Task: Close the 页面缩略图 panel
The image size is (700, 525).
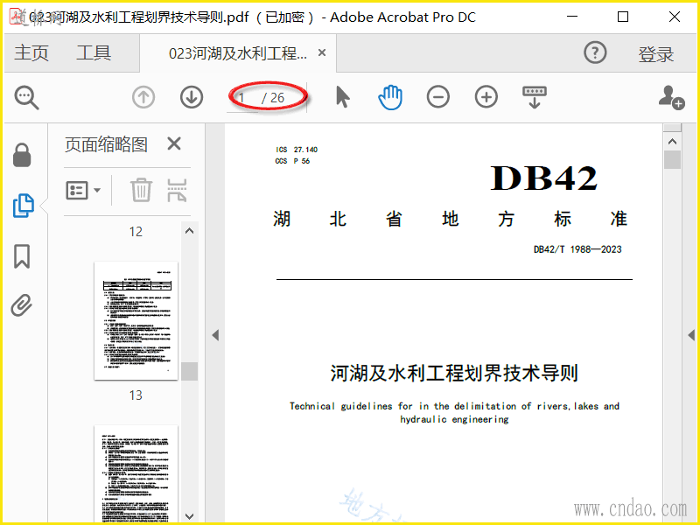Action: [x=174, y=143]
